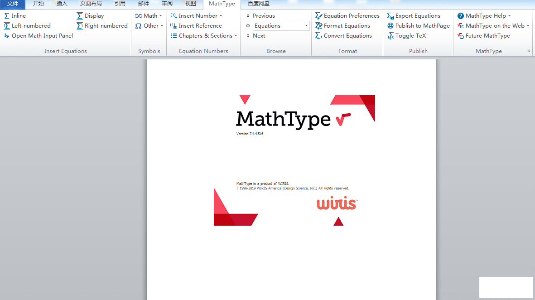Open MathType group dialog launcher
The image size is (535, 300).
click(x=529, y=51)
